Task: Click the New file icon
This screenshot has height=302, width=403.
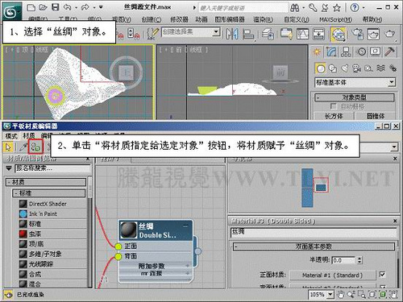Action: [31, 7]
